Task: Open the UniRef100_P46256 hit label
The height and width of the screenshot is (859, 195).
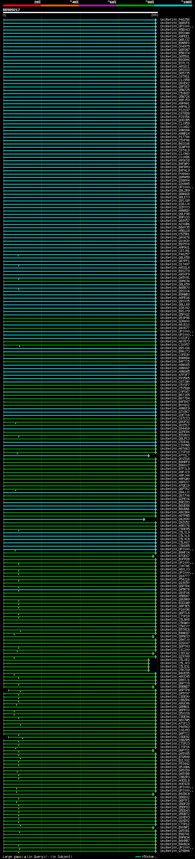Action: point(175,20)
